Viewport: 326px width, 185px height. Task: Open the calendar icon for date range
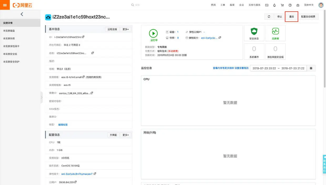point(311,68)
